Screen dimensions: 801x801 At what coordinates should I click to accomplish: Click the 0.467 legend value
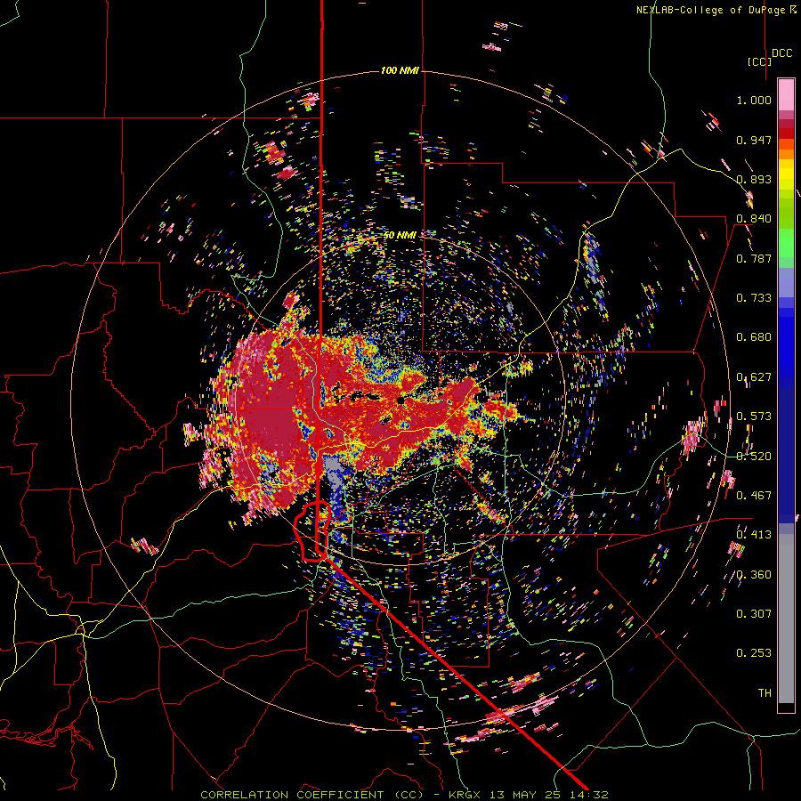tap(754, 496)
